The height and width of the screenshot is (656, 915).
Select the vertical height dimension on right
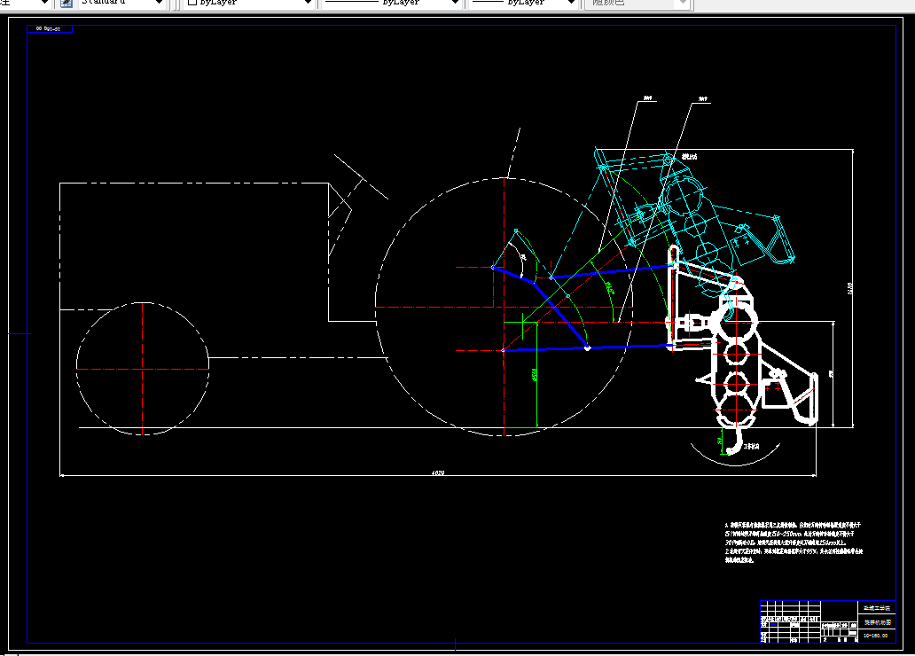[853, 288]
